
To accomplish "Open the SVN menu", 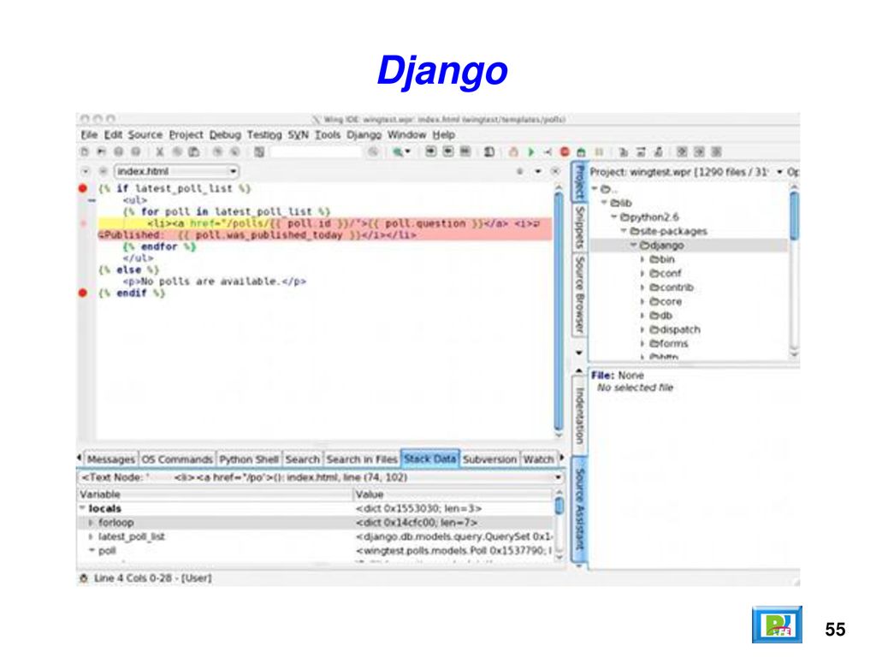I will (x=298, y=134).
